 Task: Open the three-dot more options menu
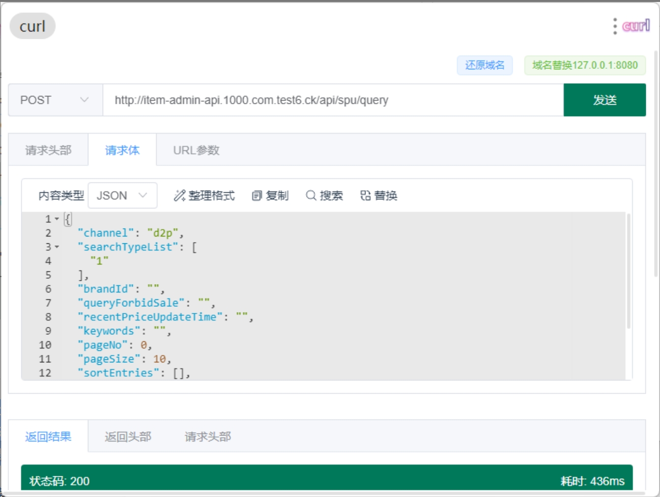[x=615, y=26]
